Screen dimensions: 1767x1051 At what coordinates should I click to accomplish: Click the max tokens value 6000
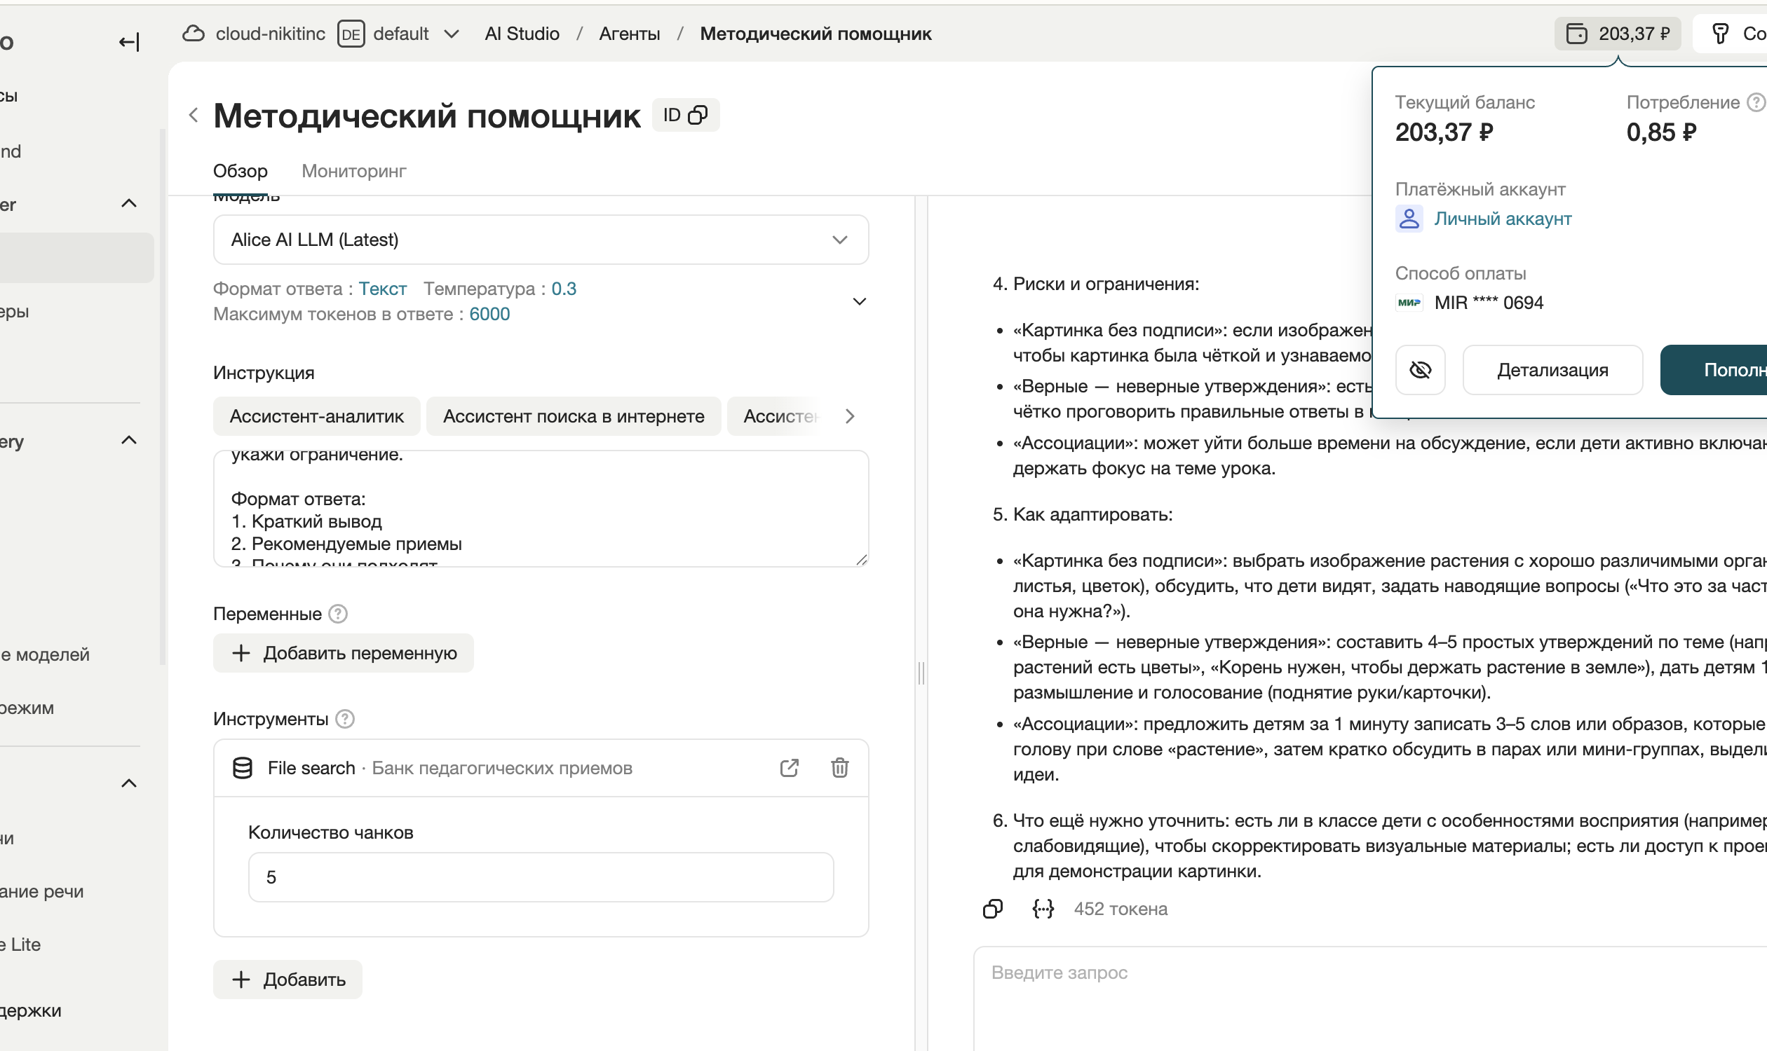(x=489, y=314)
